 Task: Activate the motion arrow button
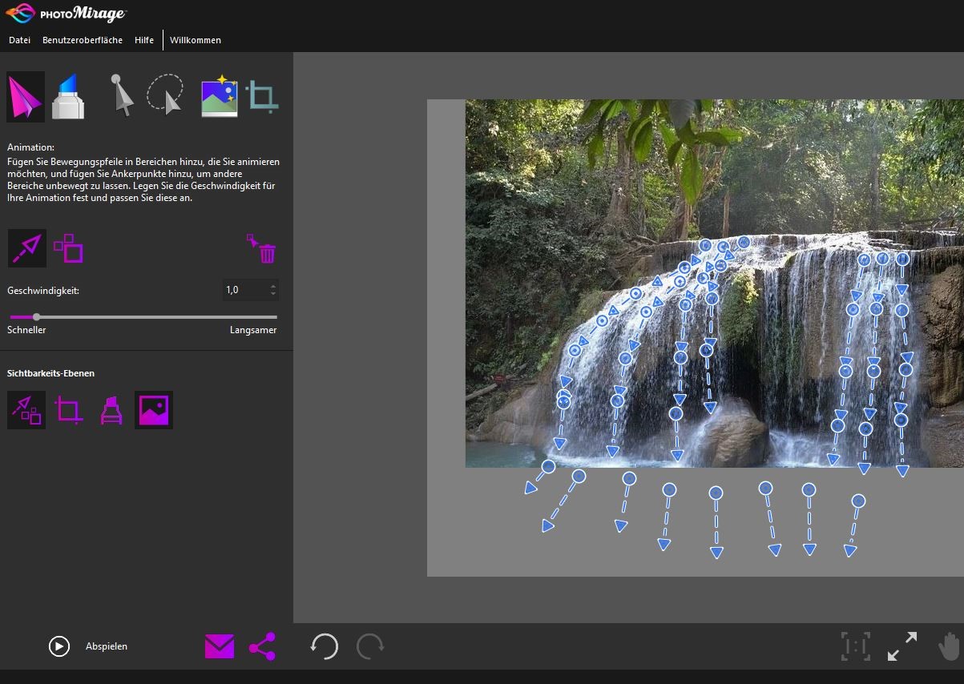coord(26,247)
